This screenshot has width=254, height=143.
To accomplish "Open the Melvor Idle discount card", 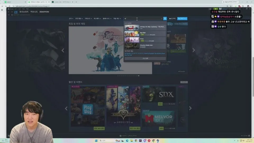I will 159,120.
